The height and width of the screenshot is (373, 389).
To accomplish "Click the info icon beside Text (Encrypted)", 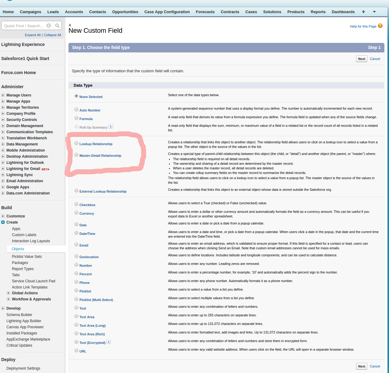I will pos(109,342).
